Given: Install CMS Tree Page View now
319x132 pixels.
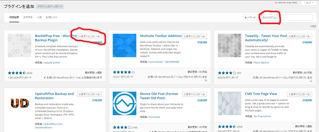Looking at the screenshot, I should coord(299,94).
